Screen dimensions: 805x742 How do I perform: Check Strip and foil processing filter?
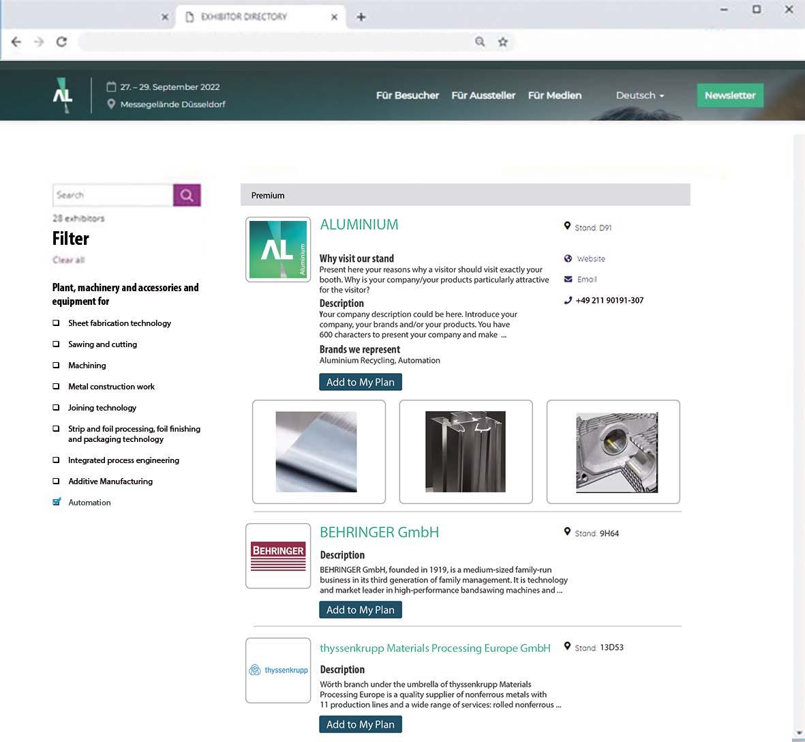point(56,428)
